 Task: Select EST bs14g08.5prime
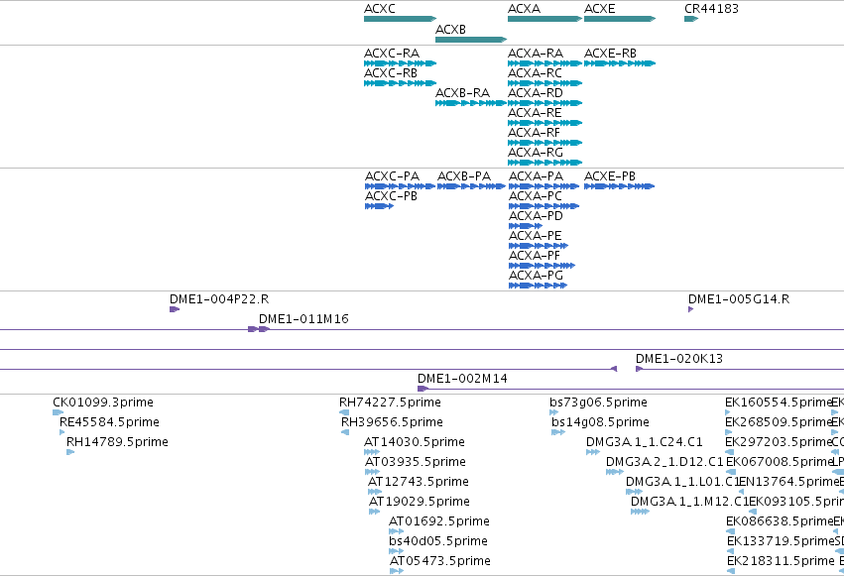[558, 432]
